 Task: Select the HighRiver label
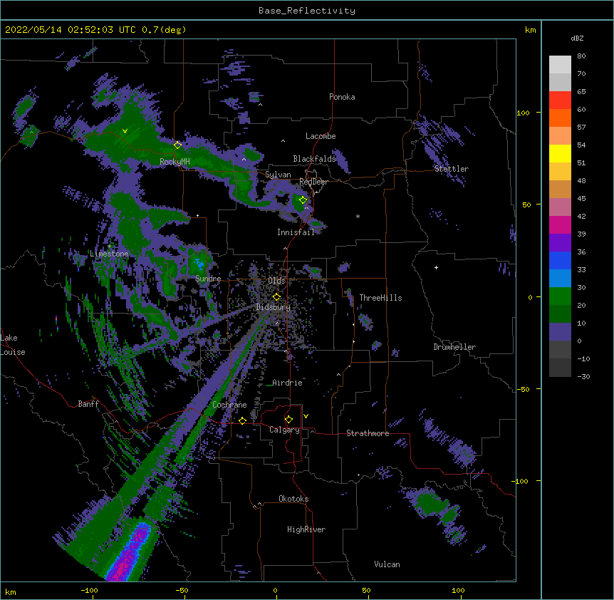[x=306, y=529]
